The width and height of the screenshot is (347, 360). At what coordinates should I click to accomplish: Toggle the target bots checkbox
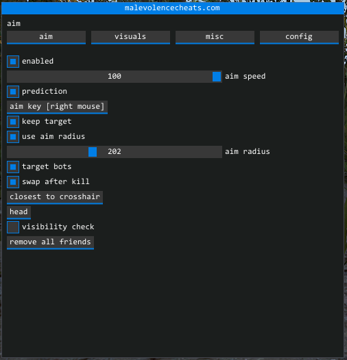13,167
